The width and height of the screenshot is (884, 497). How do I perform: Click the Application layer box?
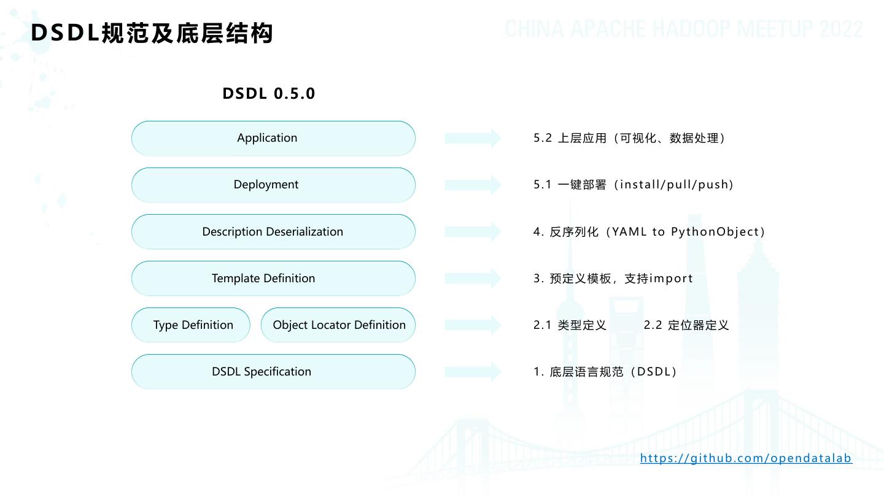[x=273, y=138]
